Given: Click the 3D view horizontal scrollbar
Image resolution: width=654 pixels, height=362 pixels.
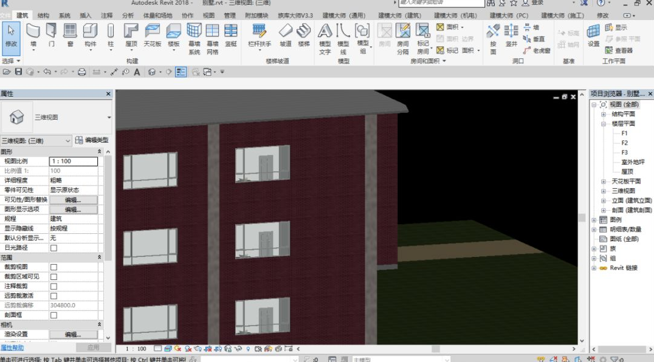Looking at the screenshot, I should [435, 349].
